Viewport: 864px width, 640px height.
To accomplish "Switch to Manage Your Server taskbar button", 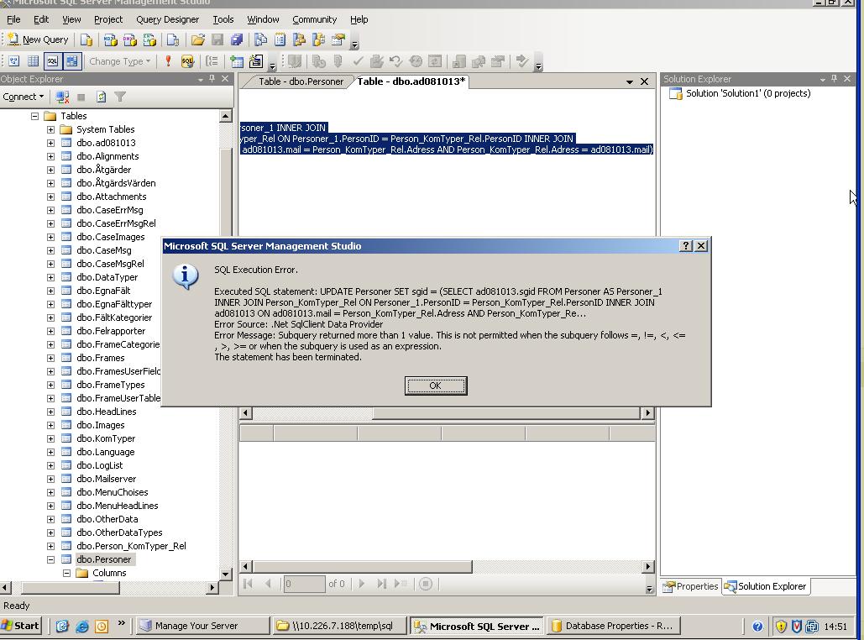I will coord(202,627).
